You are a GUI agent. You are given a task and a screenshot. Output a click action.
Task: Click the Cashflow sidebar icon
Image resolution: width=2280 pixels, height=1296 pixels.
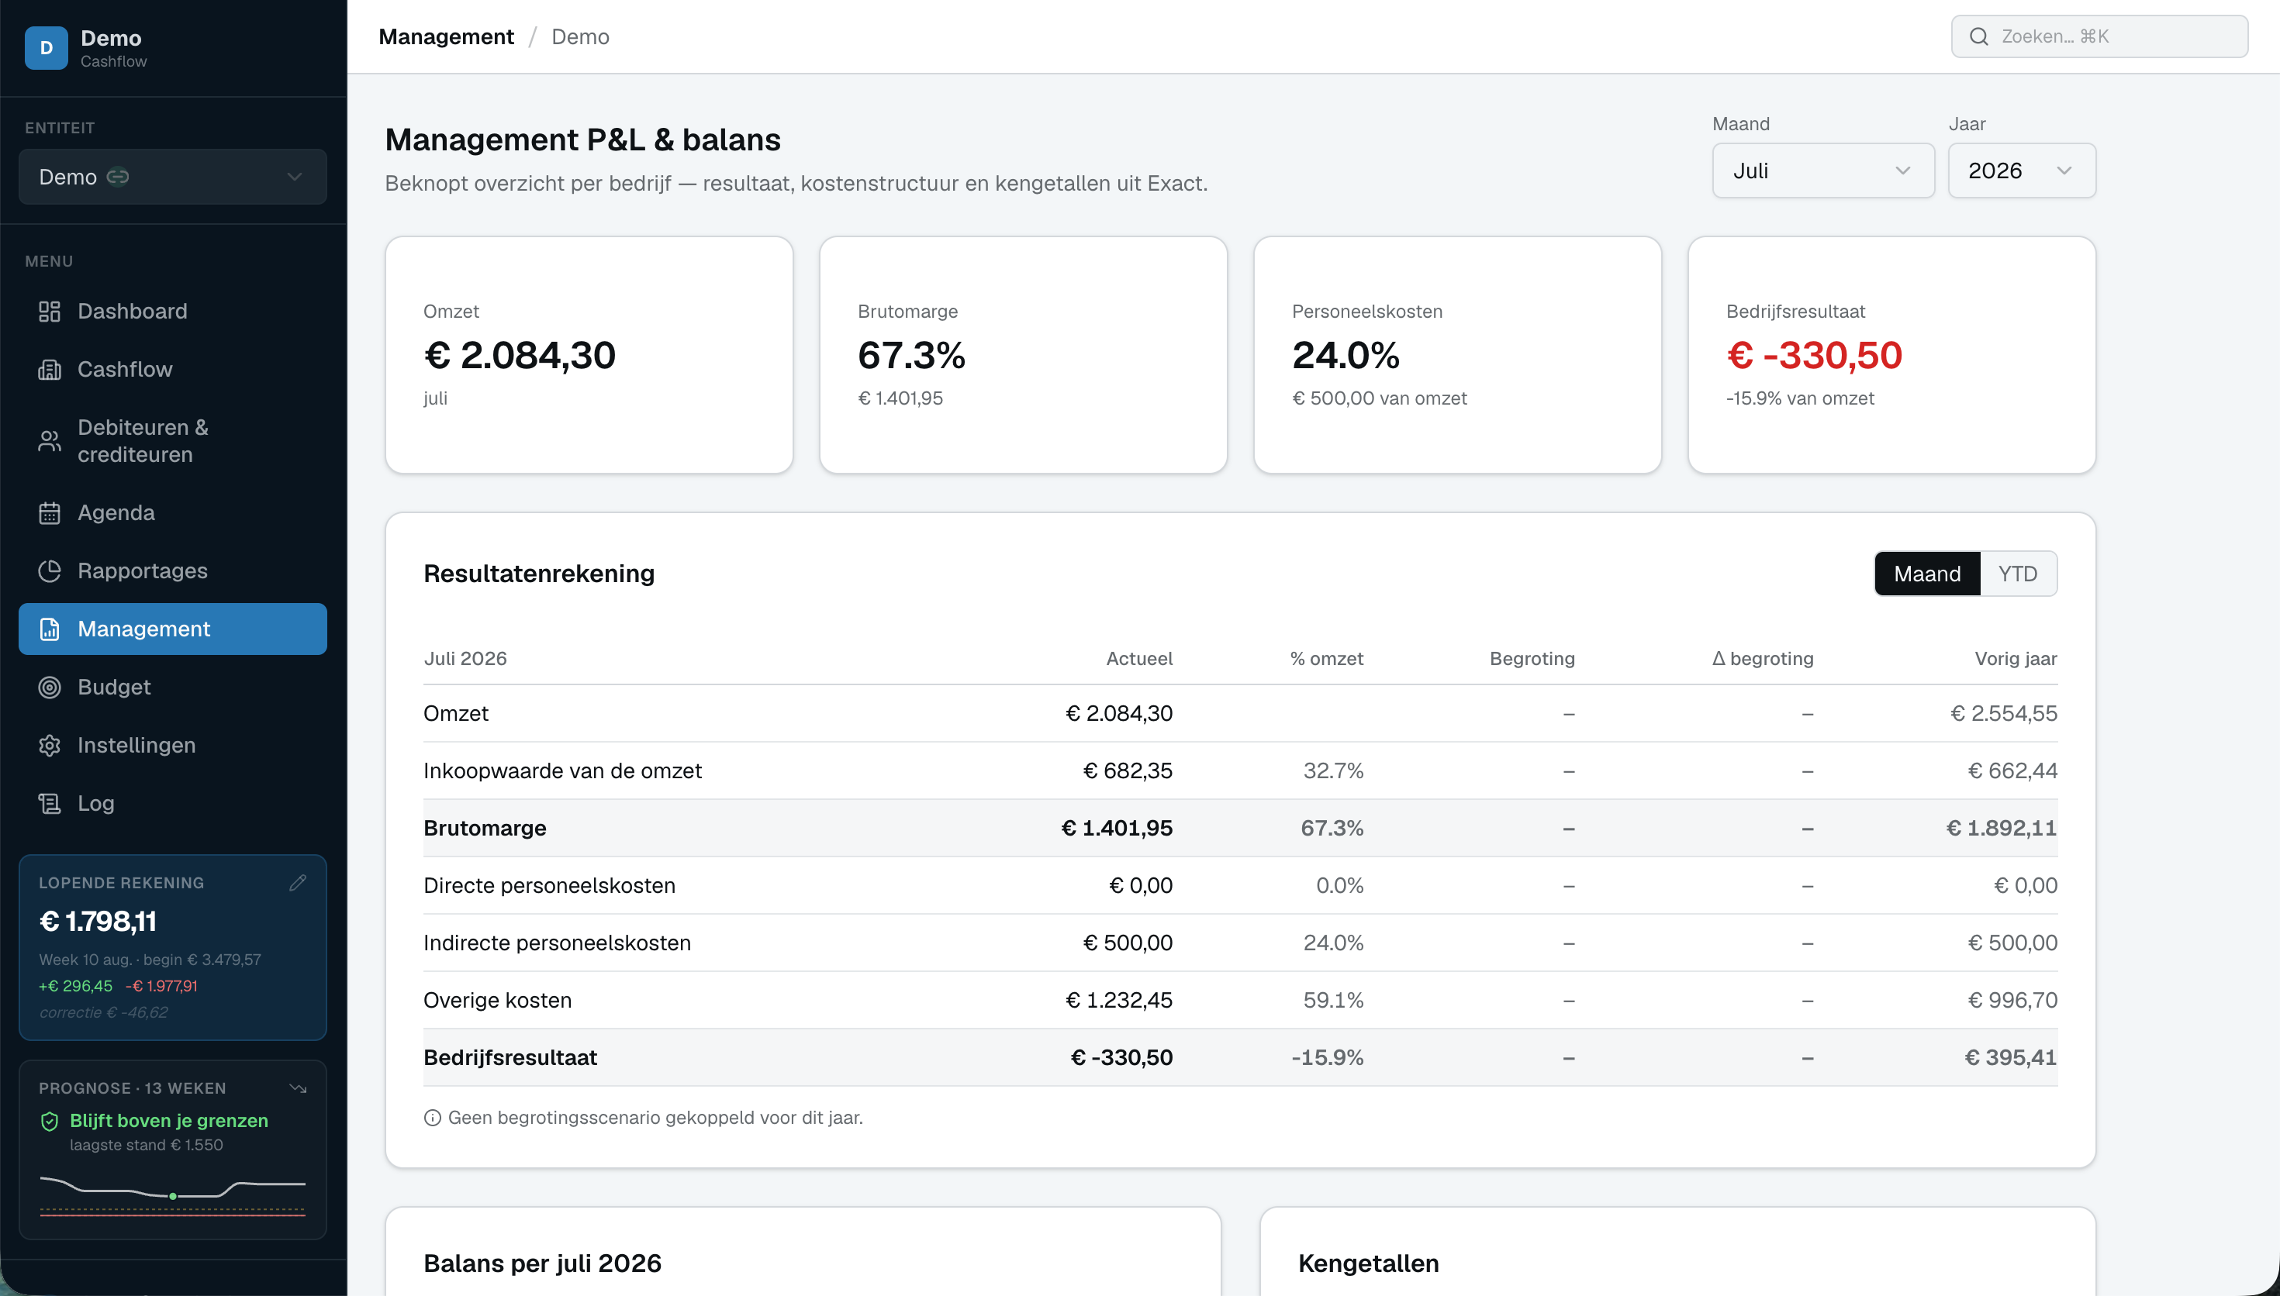pyautogui.click(x=49, y=370)
